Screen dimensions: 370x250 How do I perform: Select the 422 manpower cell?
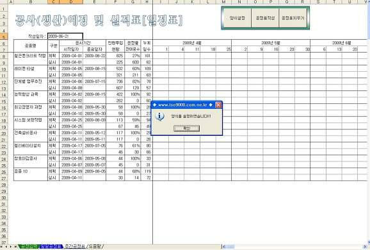pyautogui.click(x=115, y=94)
